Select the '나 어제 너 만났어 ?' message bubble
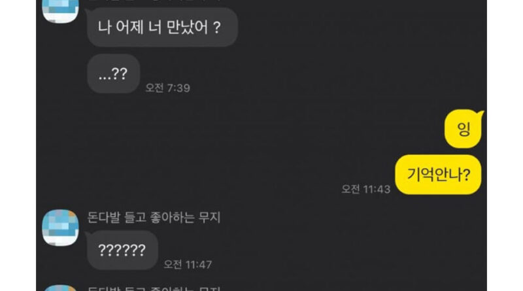 [162, 27]
